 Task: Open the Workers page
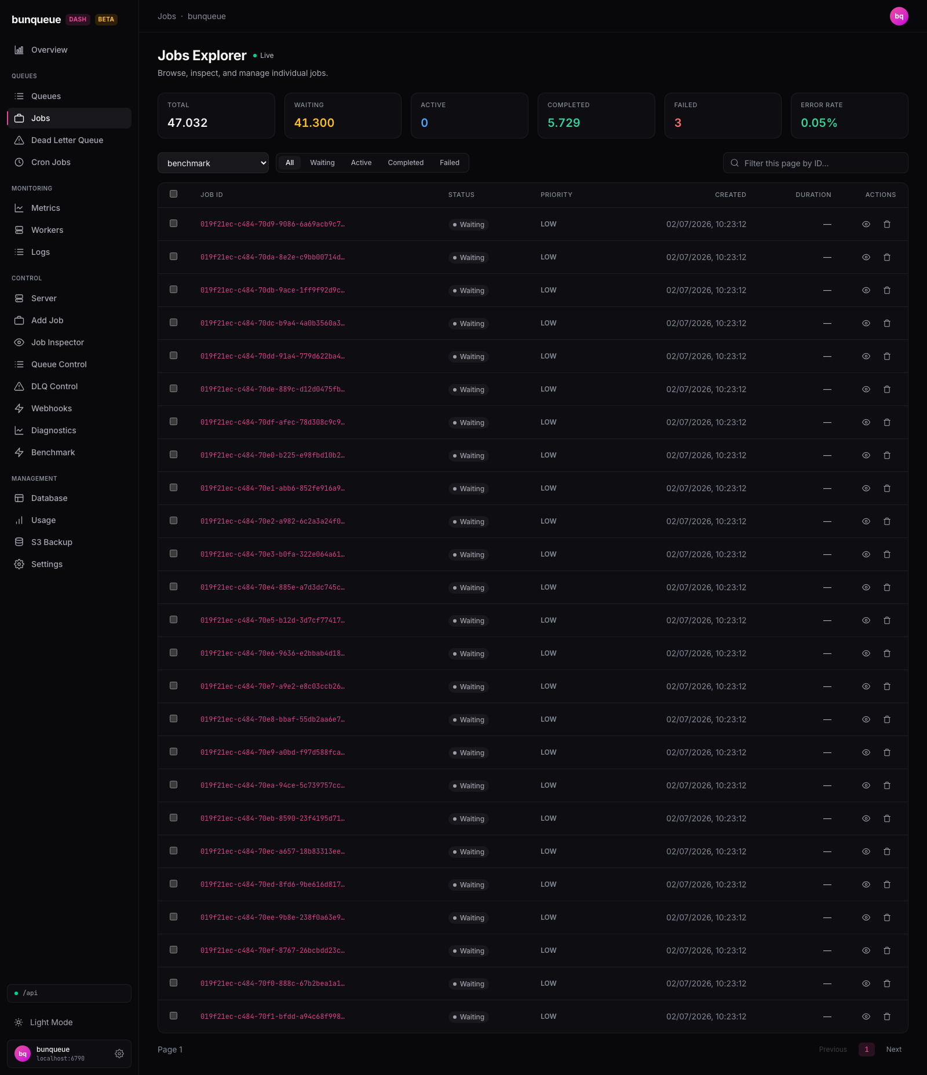[x=69, y=230]
